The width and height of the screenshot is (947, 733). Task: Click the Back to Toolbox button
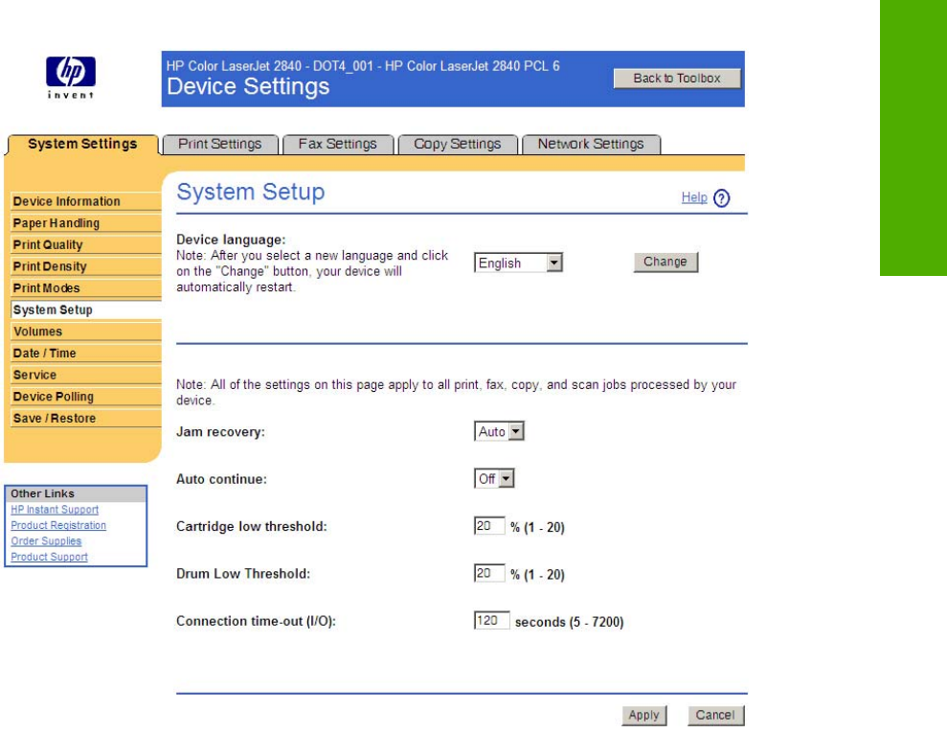pos(677,79)
